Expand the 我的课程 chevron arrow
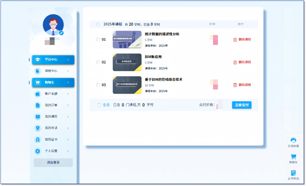 tap(68, 117)
